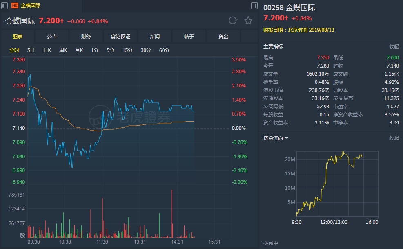Select the 5分 chart interval

pyautogui.click(x=111, y=50)
